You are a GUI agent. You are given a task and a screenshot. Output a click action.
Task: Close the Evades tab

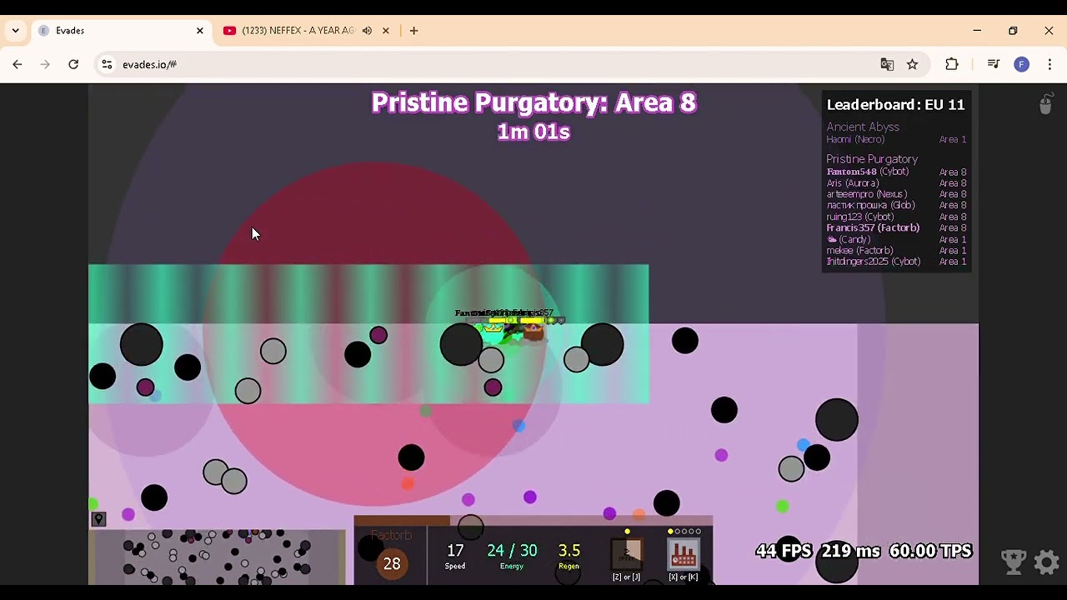pyautogui.click(x=200, y=31)
